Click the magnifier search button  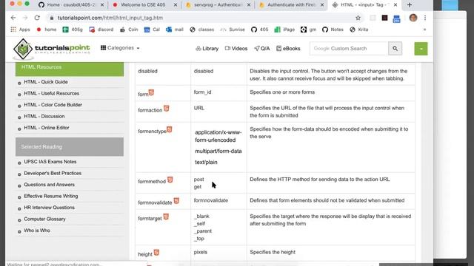point(395,49)
